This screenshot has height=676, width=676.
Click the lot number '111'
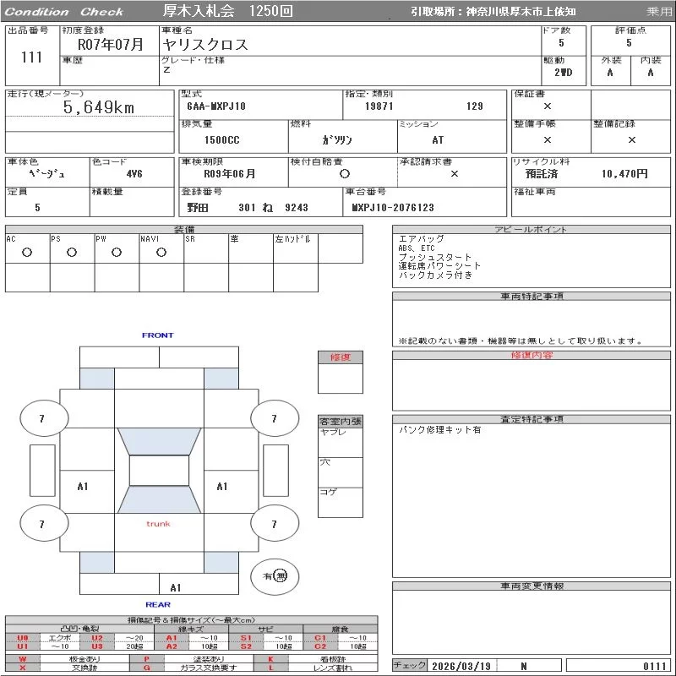coord(31,57)
